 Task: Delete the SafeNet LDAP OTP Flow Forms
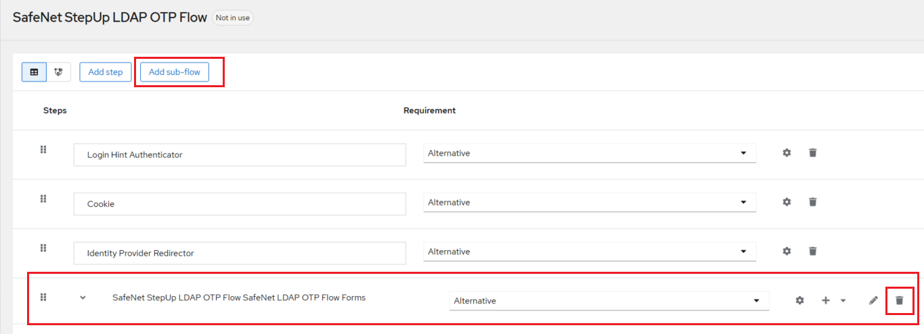click(900, 301)
